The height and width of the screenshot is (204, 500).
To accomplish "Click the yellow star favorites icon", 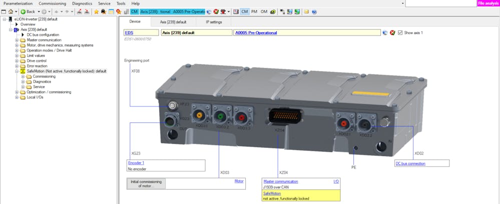I will 96,11.
